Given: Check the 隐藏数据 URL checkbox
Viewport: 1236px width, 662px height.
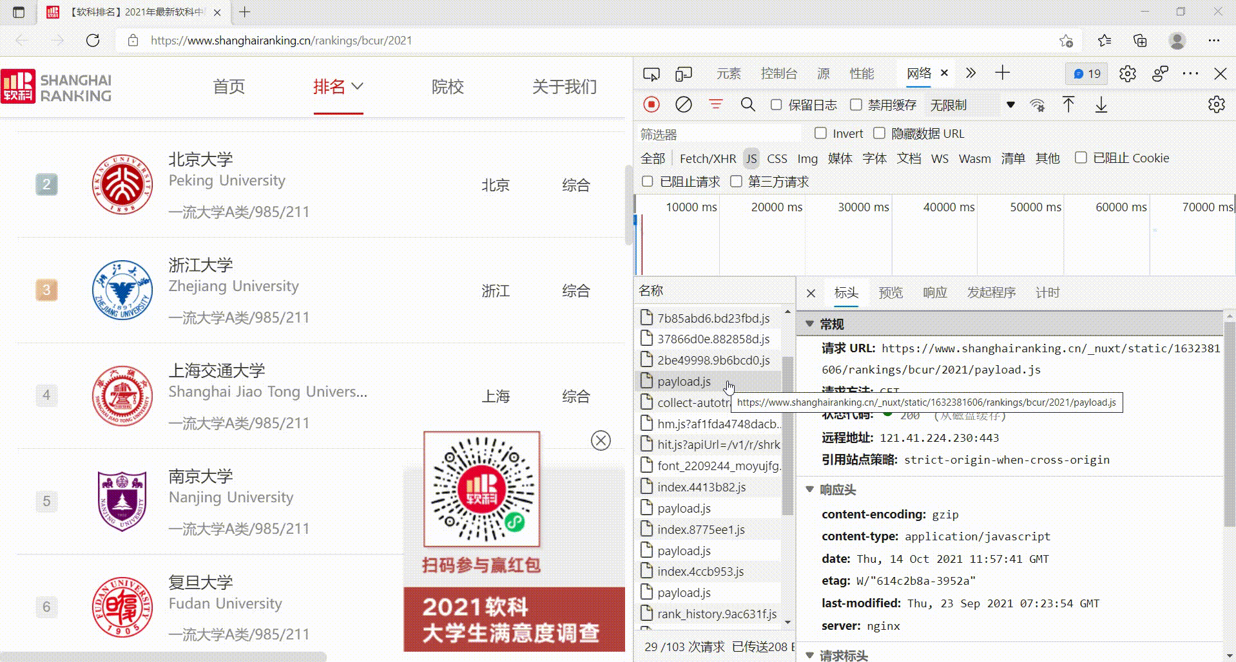Looking at the screenshot, I should (879, 133).
